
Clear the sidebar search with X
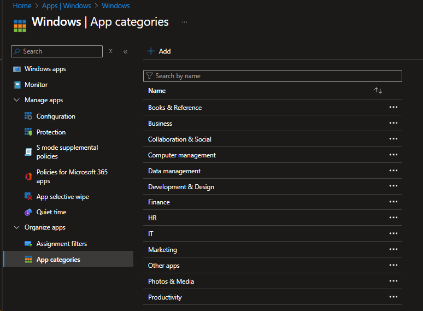(110, 51)
